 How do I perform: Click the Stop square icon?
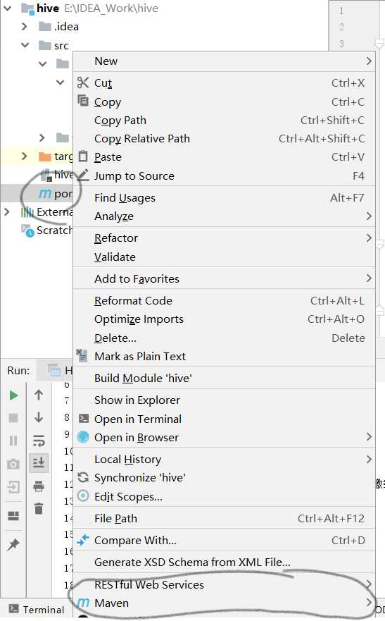pyautogui.click(x=13, y=417)
